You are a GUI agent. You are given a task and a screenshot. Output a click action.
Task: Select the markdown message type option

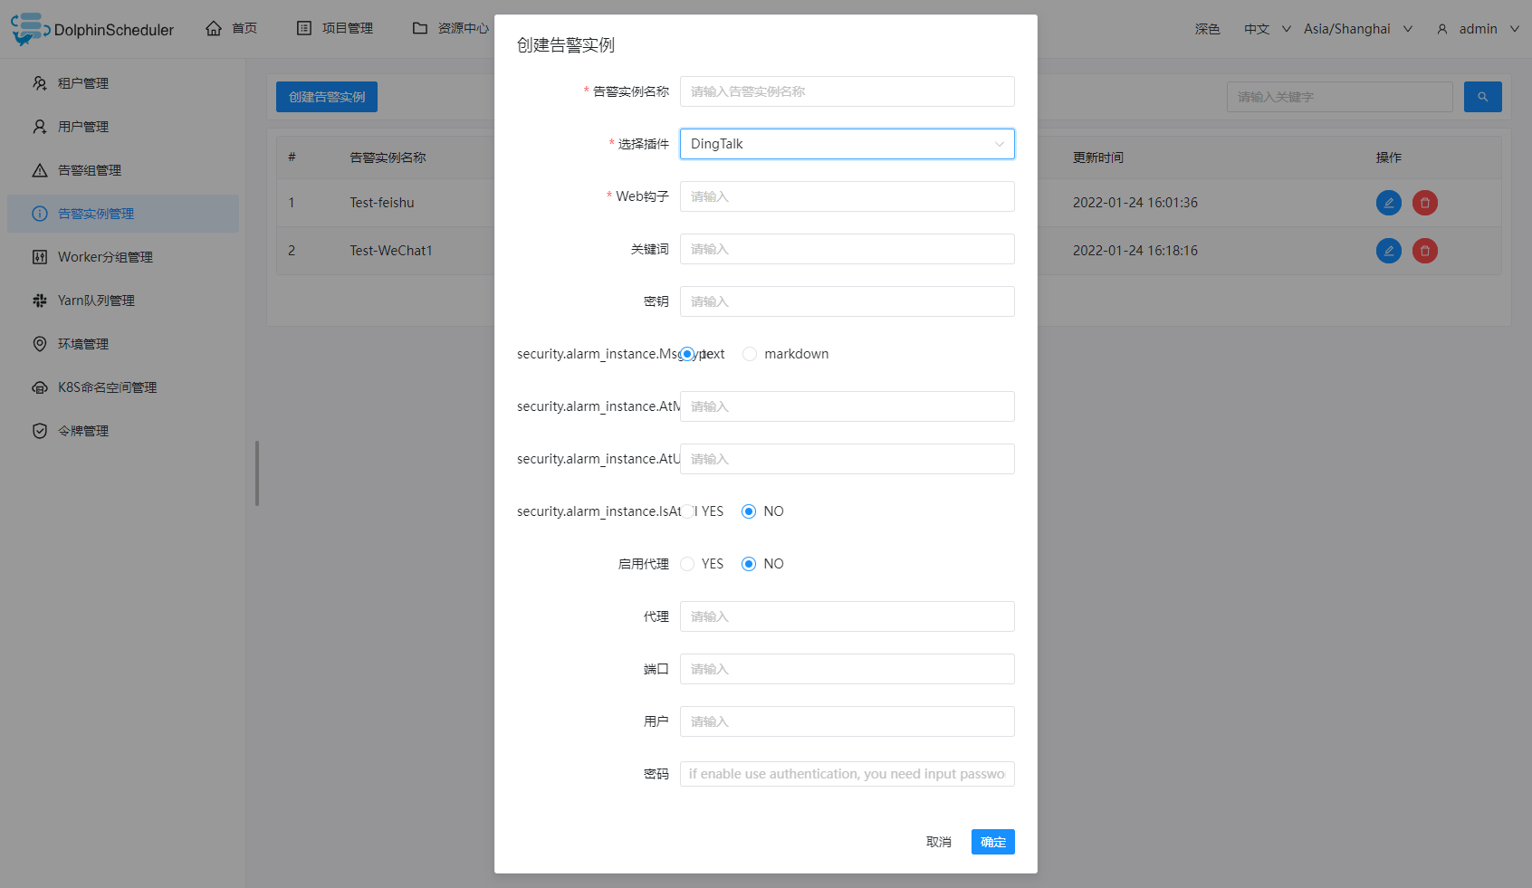point(750,353)
